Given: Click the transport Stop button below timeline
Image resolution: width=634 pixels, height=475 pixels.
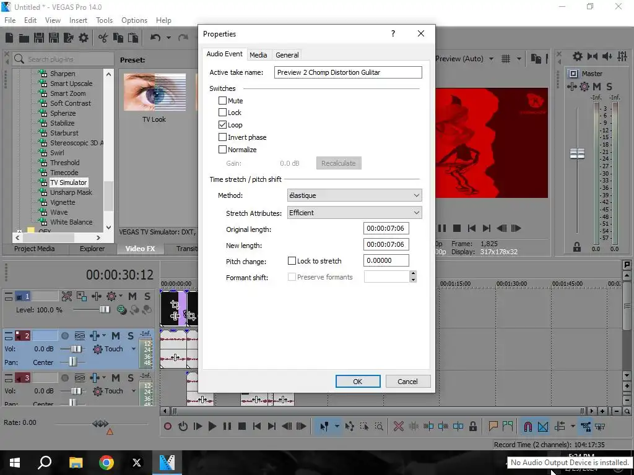Looking at the screenshot, I should [242, 426].
